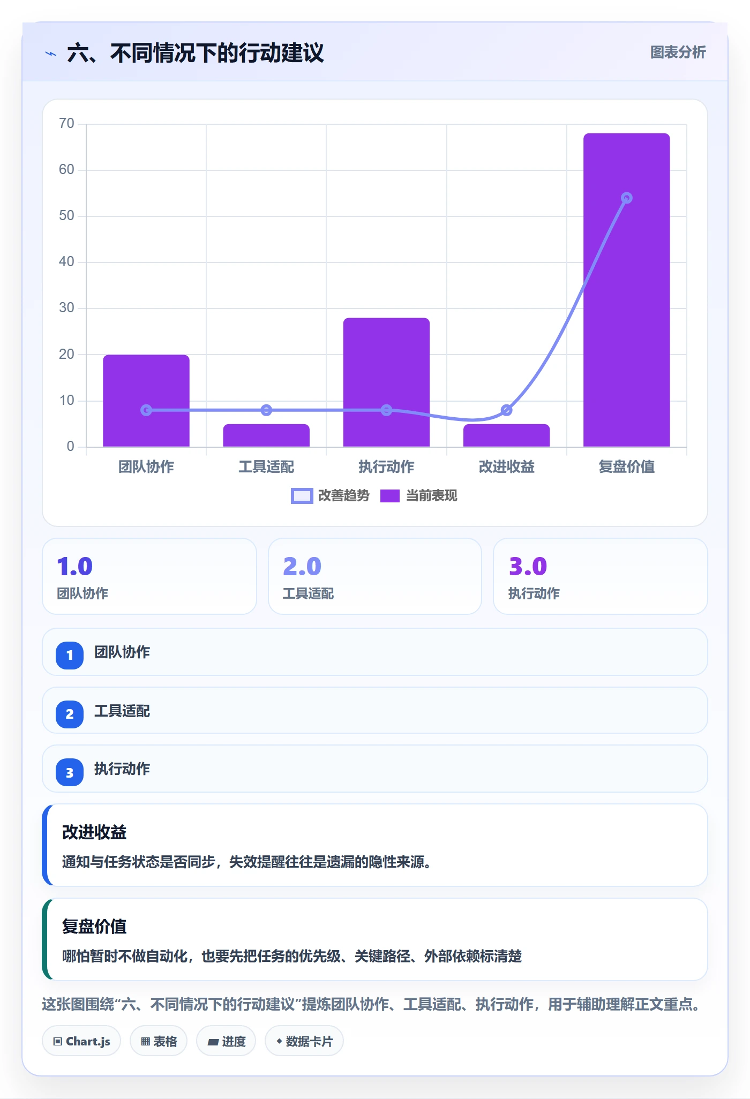Click the 工具适配 bar in the chart
The image size is (750, 1099).
[x=266, y=435]
